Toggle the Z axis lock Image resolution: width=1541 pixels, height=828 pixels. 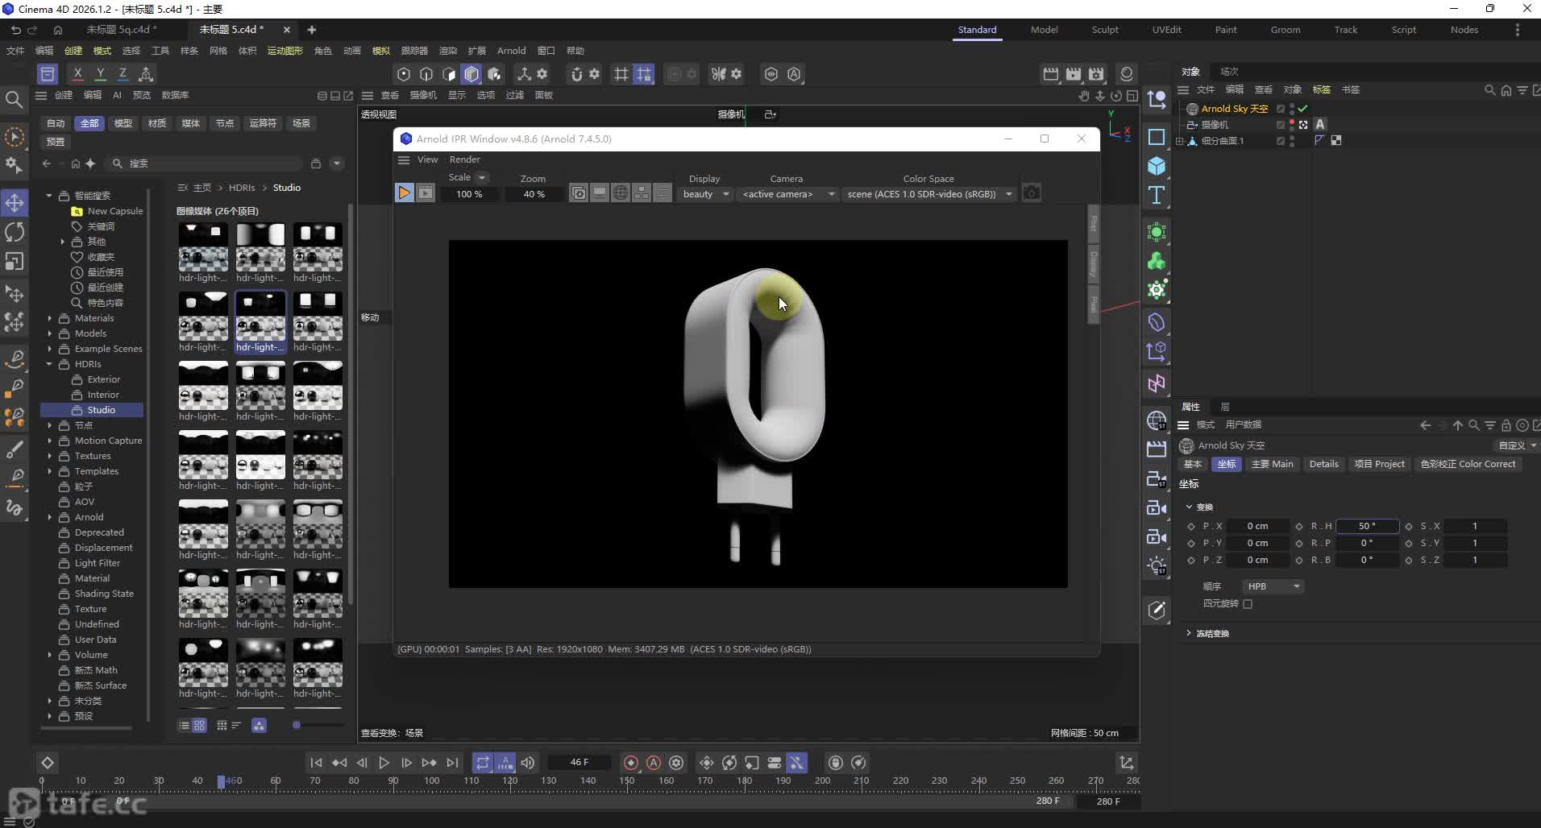pos(123,74)
